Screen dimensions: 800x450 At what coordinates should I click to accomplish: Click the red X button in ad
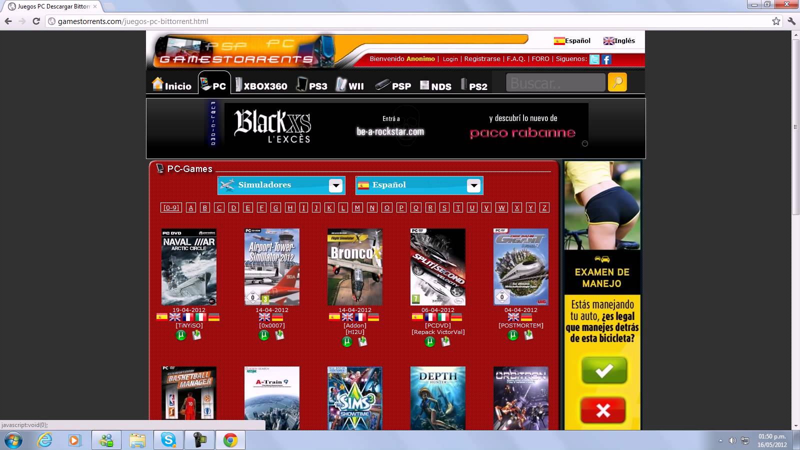tap(603, 410)
